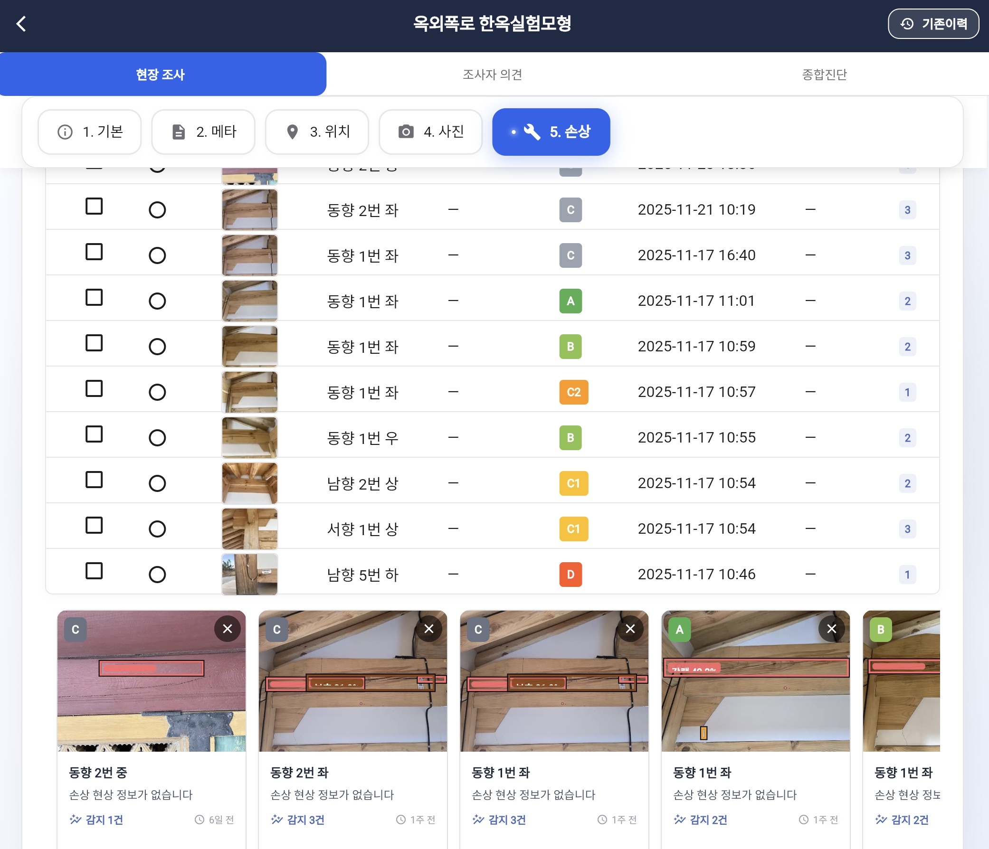Switch to the 조사자 의견 tab
This screenshot has width=989, height=849.
tap(492, 74)
